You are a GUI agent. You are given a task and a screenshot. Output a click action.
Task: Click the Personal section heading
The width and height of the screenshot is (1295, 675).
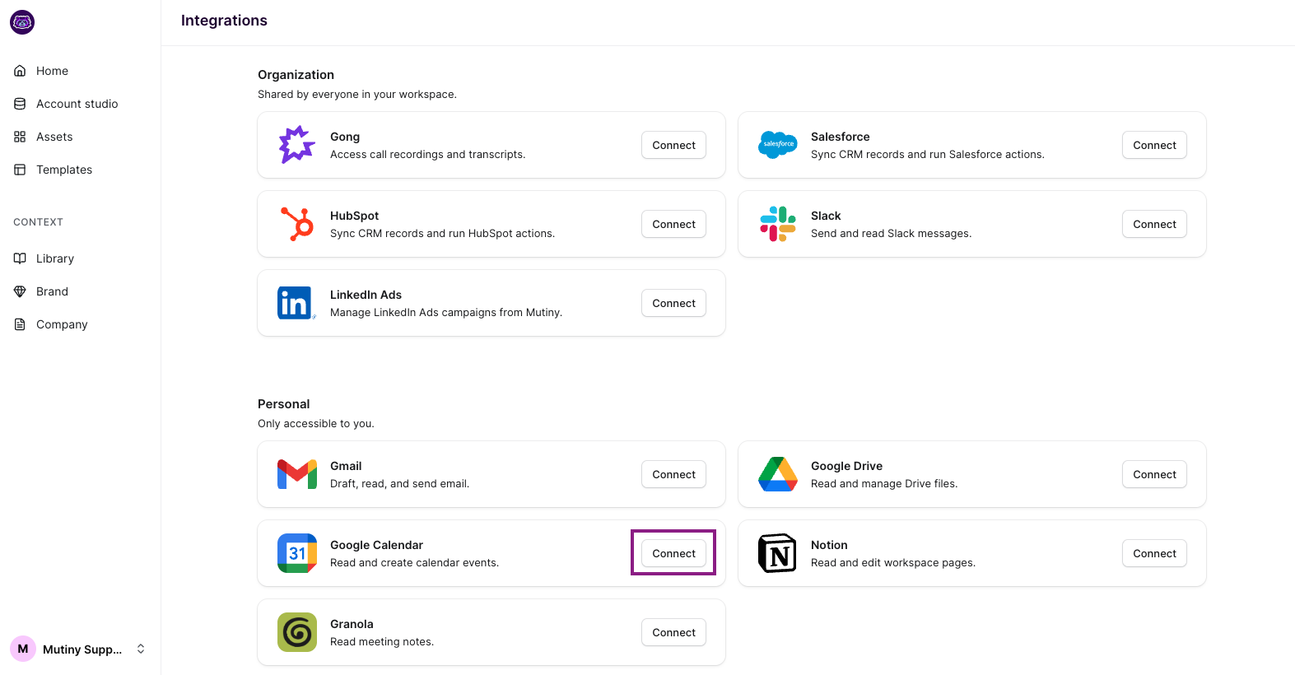click(283, 404)
